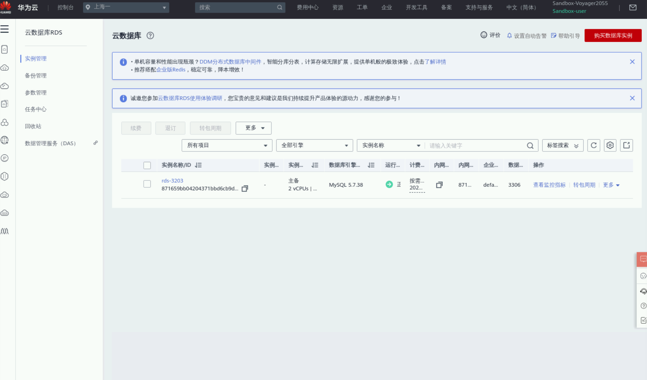Expand 更多 actions for rds-3203

(x=611, y=185)
